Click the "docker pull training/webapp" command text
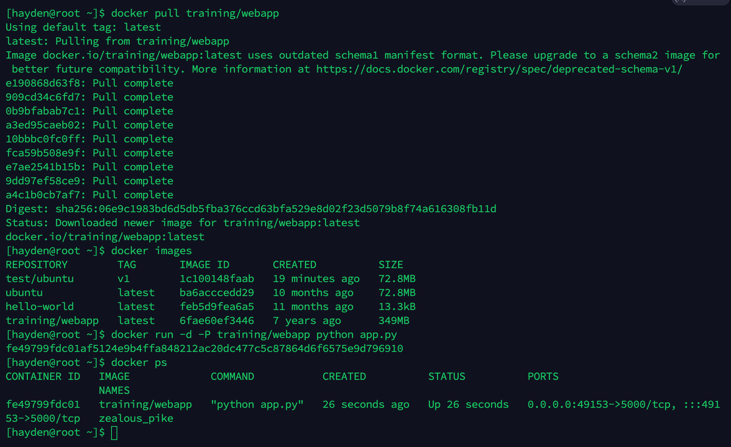 [195, 14]
